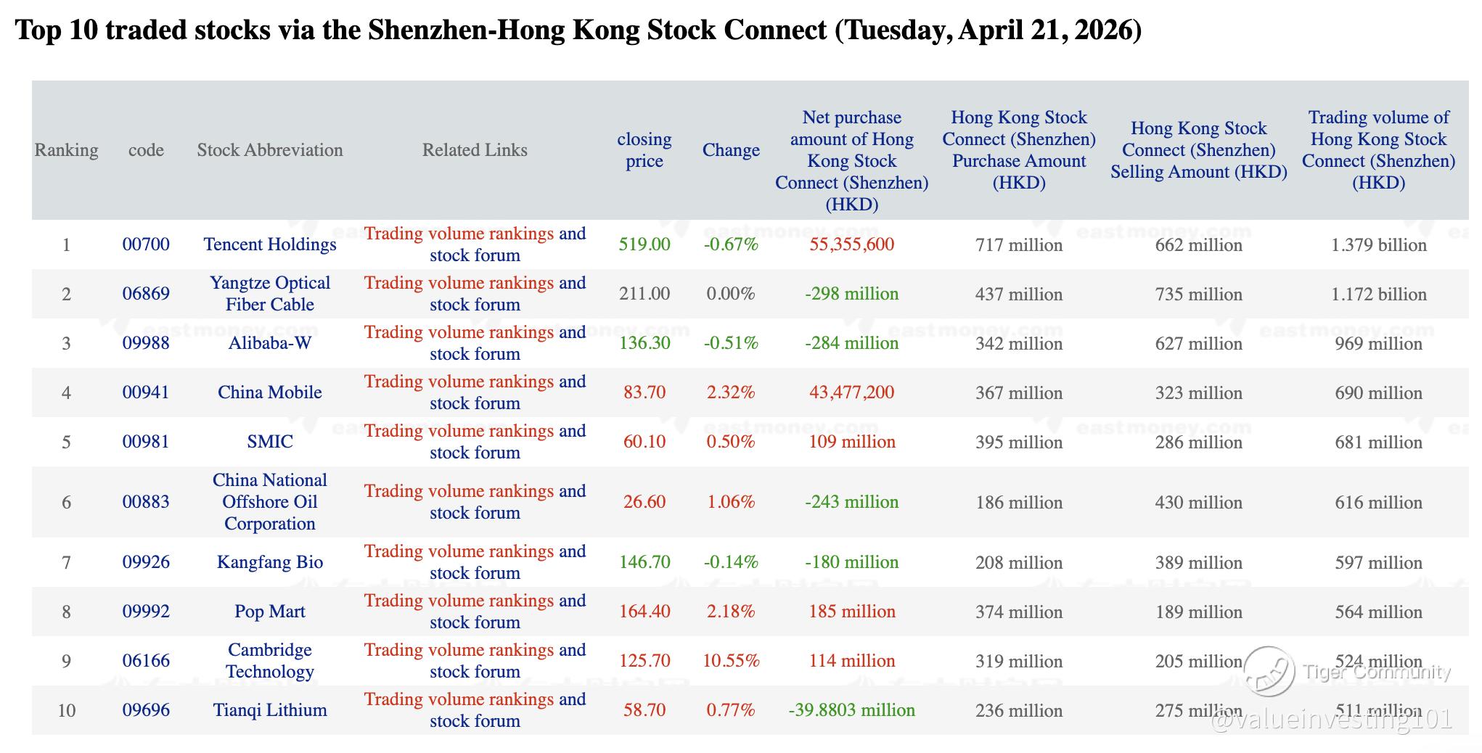Open Tencent Holdings stock page
Viewport: 1482px width, 753px height.
[270, 244]
